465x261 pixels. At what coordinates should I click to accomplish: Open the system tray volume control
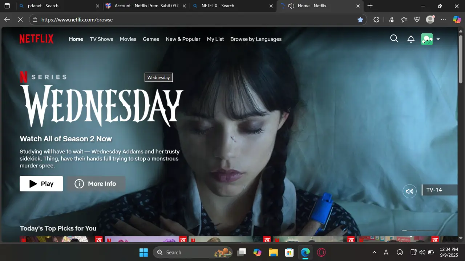pyautogui.click(x=422, y=252)
